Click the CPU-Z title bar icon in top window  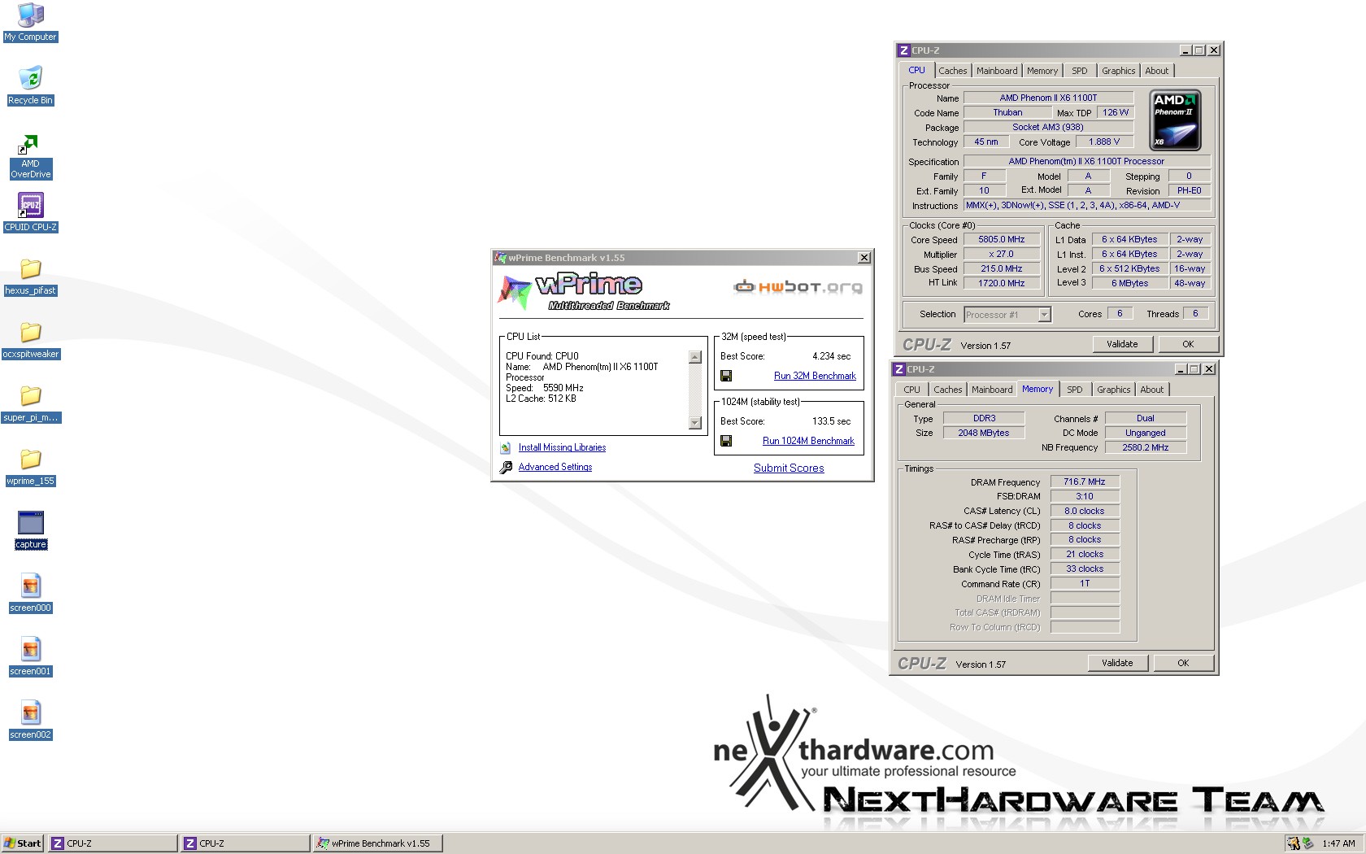pos(903,50)
